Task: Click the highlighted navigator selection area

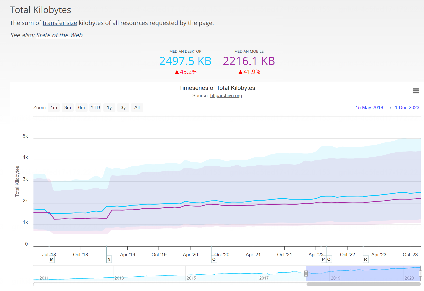Action: 363,273
